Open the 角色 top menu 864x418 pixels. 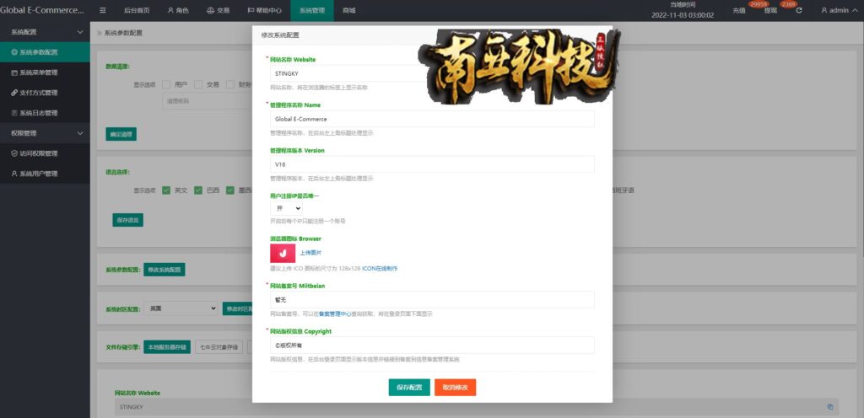[178, 10]
